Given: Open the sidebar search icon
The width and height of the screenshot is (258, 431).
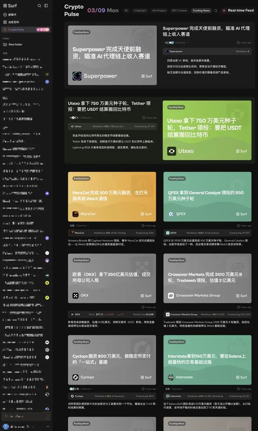Looking at the screenshot, I should (39, 5).
